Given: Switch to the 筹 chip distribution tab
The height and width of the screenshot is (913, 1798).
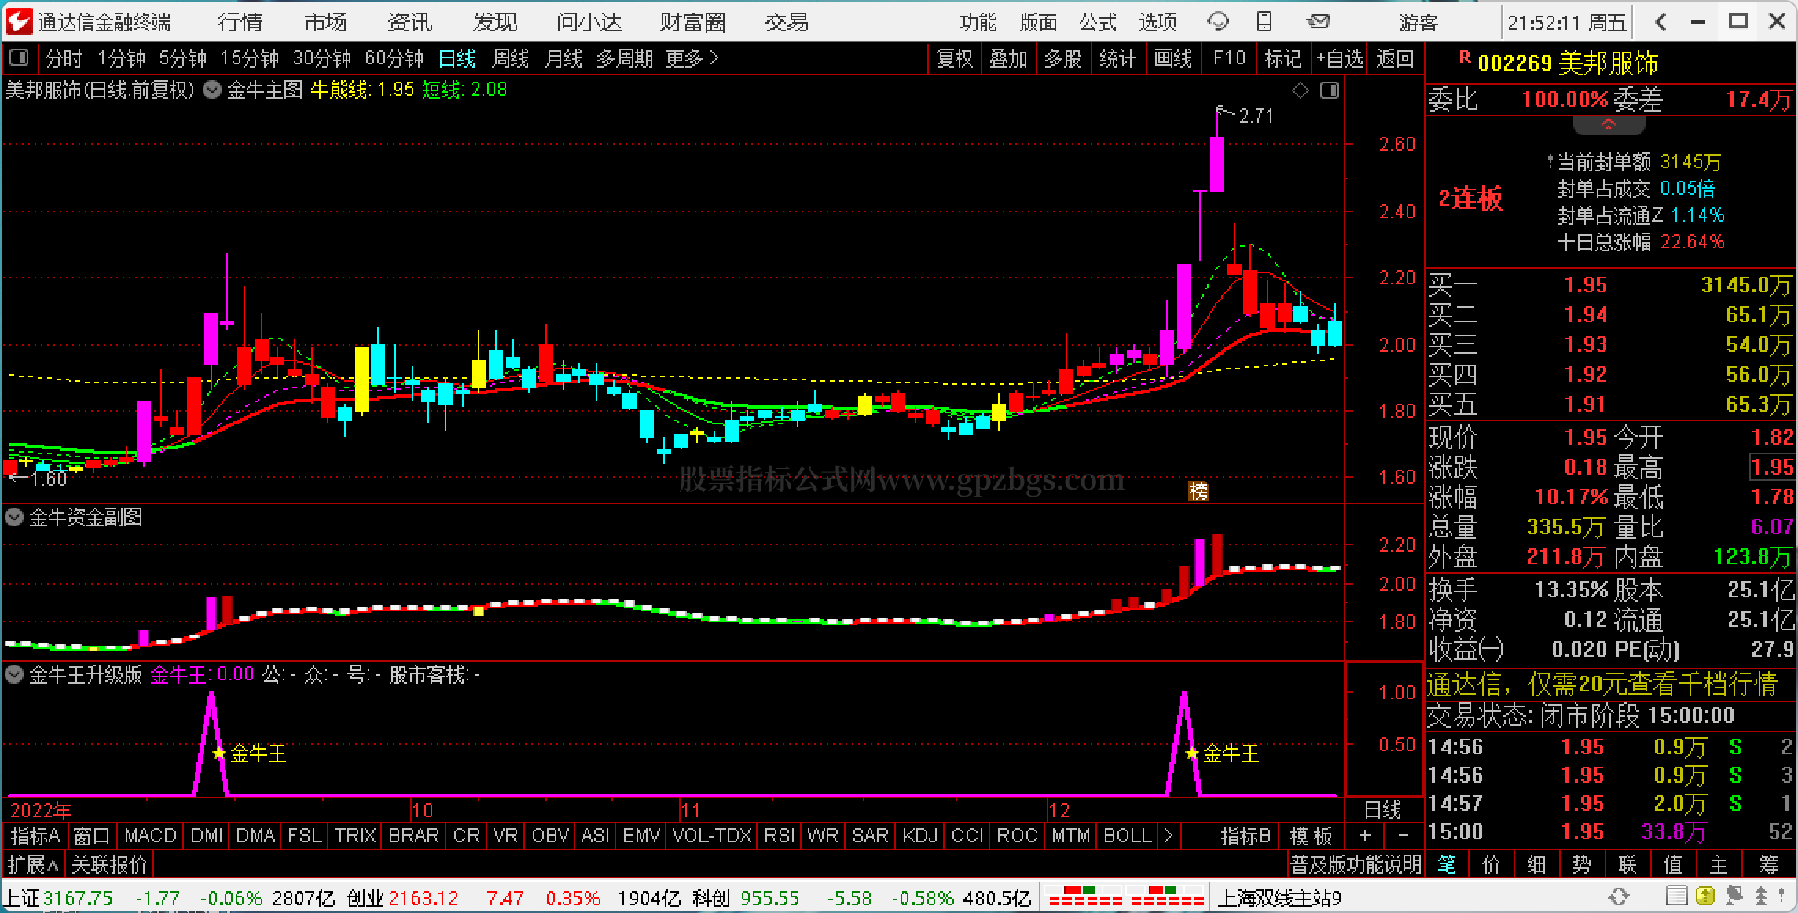Looking at the screenshot, I should click(1768, 865).
